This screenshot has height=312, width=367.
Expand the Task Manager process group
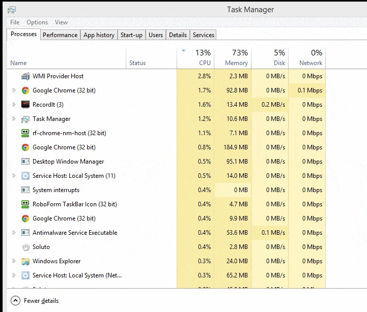[14, 119]
